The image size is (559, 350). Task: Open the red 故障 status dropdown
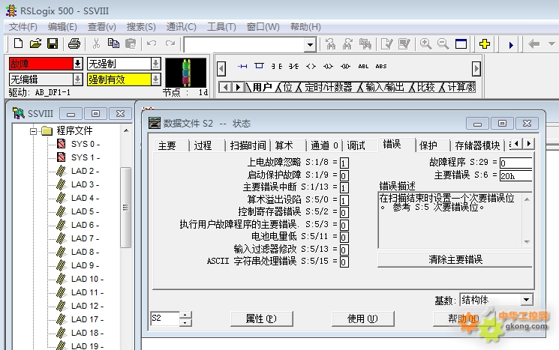coord(77,64)
